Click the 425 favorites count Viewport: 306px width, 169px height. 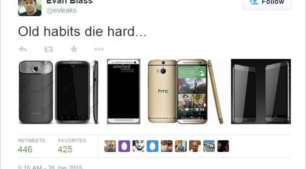coord(65,149)
